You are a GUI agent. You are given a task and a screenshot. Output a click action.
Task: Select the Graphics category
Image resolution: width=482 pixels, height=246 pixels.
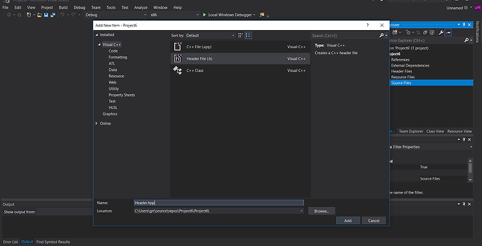(110, 114)
